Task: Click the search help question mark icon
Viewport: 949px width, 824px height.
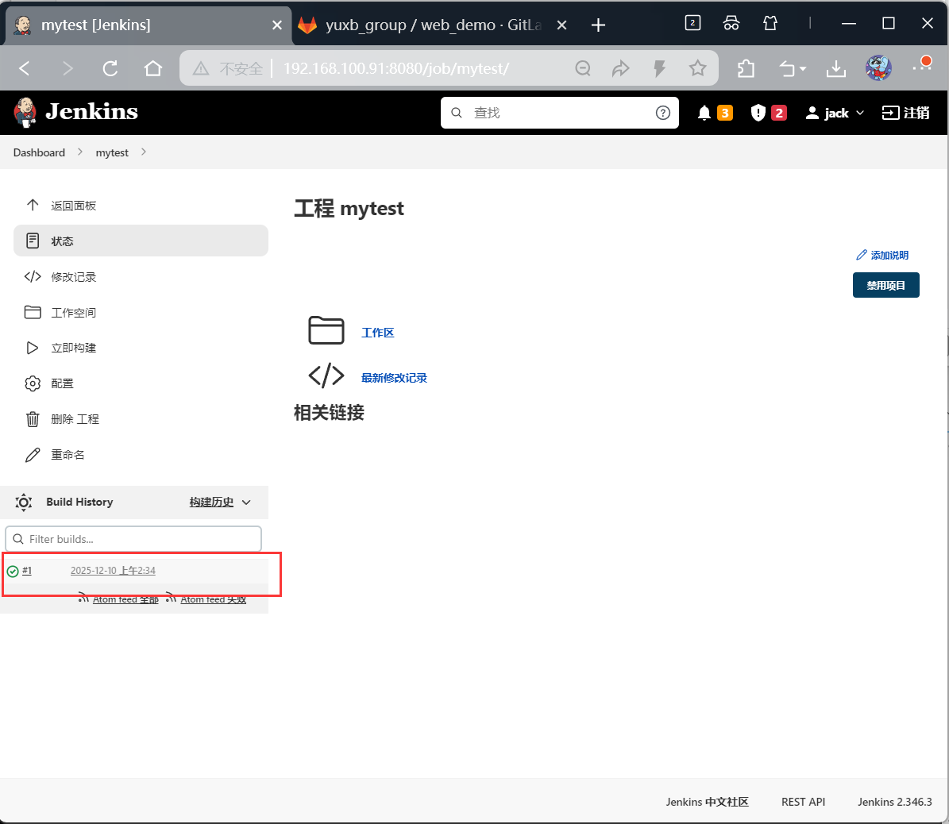Action: point(663,114)
